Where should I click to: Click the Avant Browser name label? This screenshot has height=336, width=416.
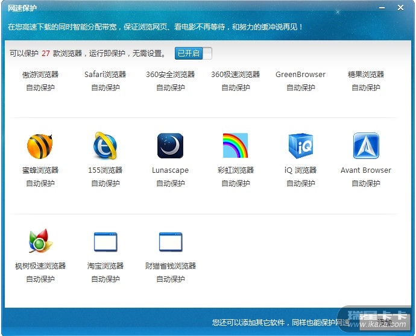(x=366, y=170)
